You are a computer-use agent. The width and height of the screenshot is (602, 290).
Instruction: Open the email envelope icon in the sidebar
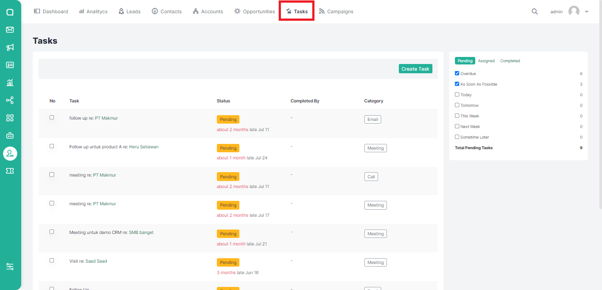point(10,30)
